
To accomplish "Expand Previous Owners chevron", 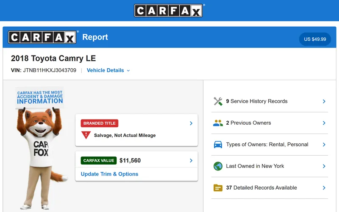I will [x=324, y=123].
